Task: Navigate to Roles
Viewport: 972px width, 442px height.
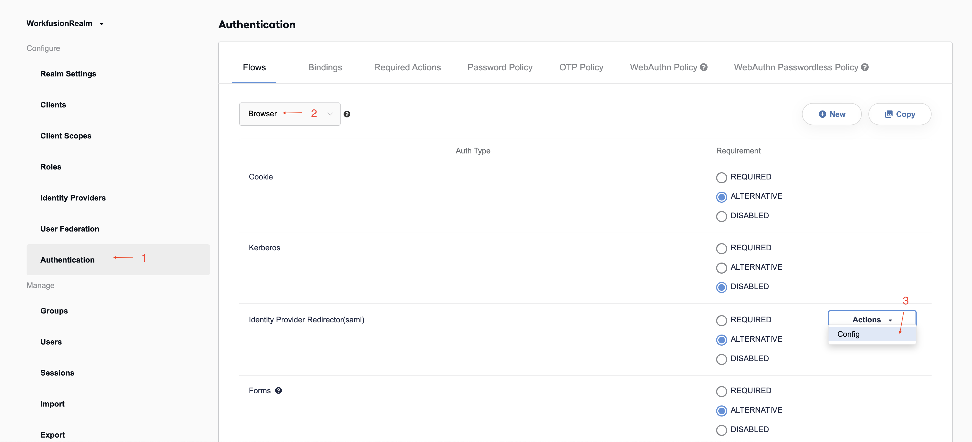Action: (51, 166)
